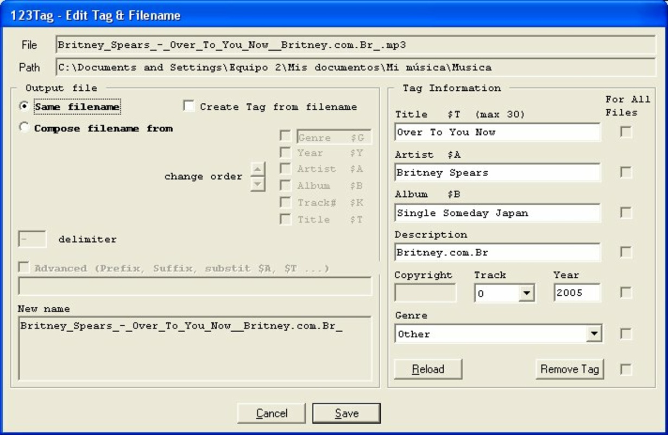Click the Save button
Viewport: 668px width, 435px height.
346,413
